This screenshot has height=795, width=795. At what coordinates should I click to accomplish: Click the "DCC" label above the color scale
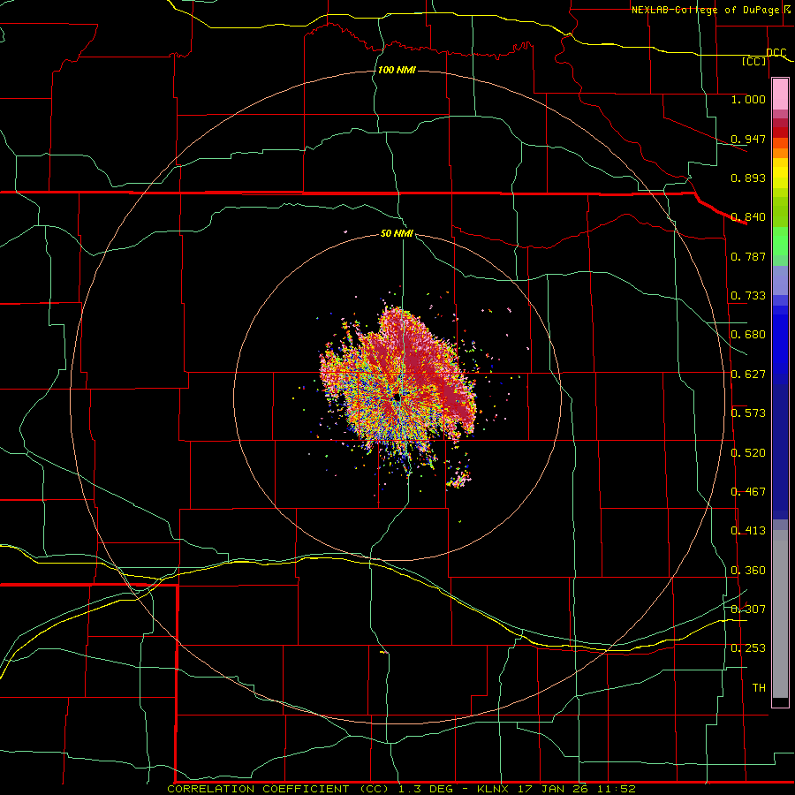coord(776,52)
